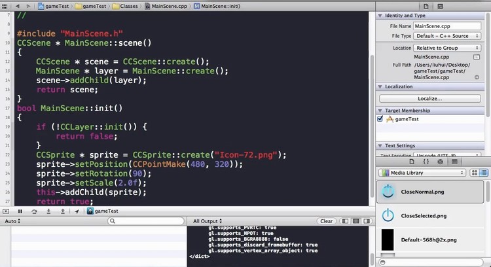Click the media library scrollbar
Screen dimensions: 491x267
click(488, 191)
